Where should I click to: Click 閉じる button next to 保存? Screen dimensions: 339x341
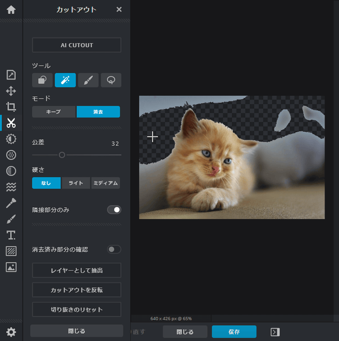click(185, 332)
